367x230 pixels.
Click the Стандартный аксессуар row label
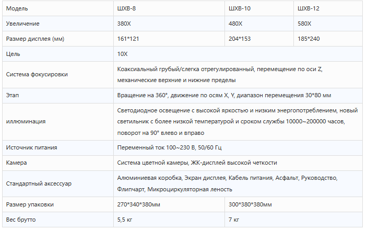[39, 183]
